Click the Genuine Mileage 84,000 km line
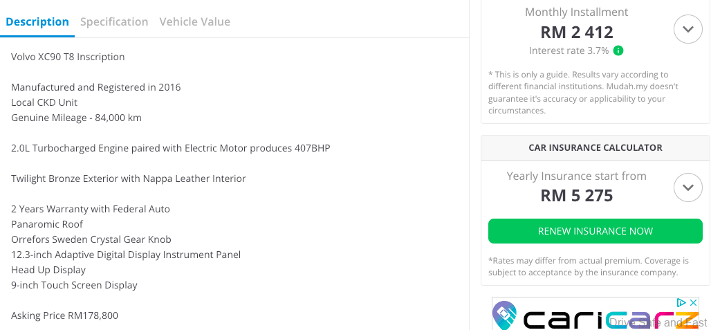 coord(76,118)
